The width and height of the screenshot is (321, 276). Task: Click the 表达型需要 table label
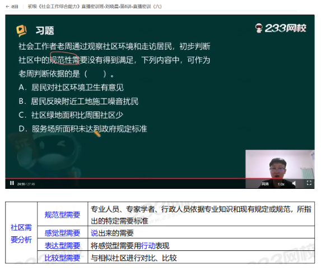(x=62, y=246)
